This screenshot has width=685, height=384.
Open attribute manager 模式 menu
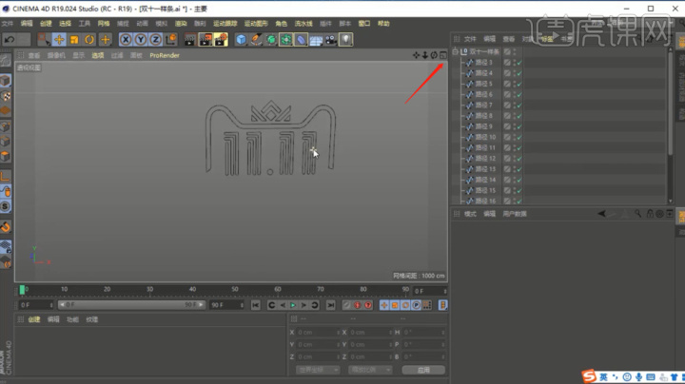(470, 214)
